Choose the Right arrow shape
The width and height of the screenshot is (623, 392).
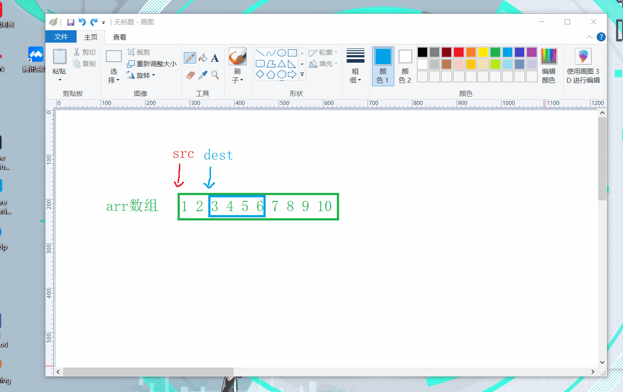(x=292, y=74)
